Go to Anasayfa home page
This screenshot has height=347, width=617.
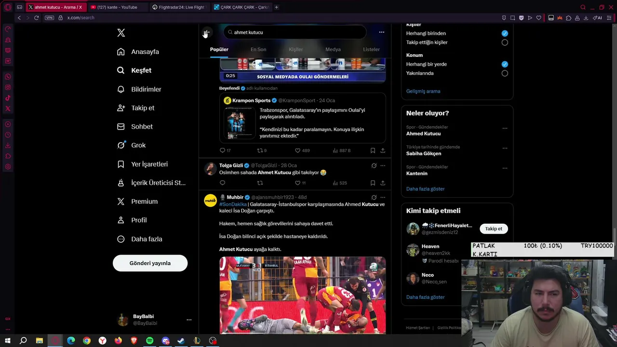click(138, 52)
